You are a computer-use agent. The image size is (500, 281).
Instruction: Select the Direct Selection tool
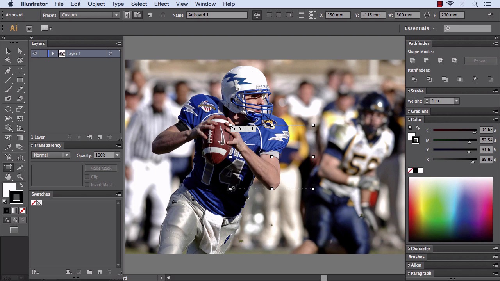(x=20, y=51)
